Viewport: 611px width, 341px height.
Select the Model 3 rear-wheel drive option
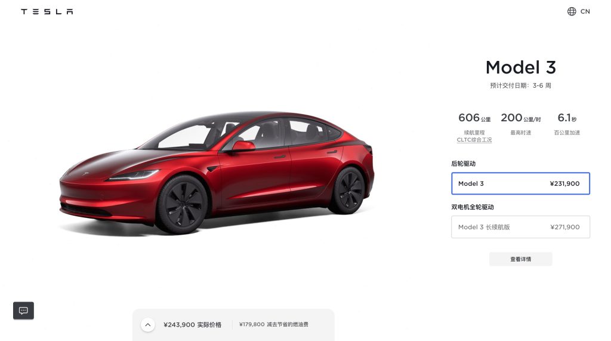coord(520,183)
